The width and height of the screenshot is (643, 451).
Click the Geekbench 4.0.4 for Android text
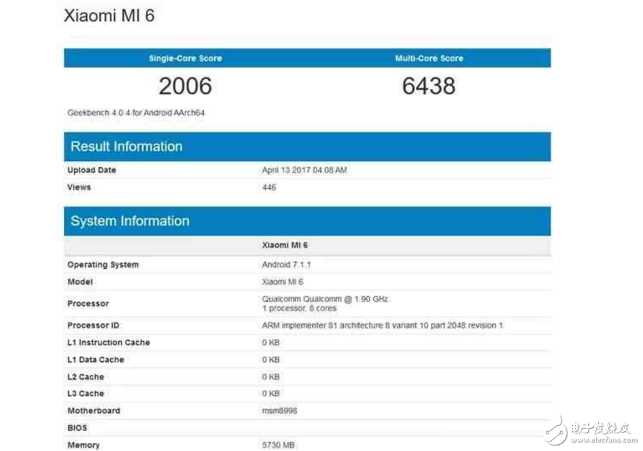click(136, 113)
